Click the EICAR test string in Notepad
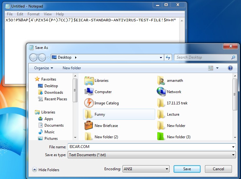241x179 pixels. tap(91, 20)
